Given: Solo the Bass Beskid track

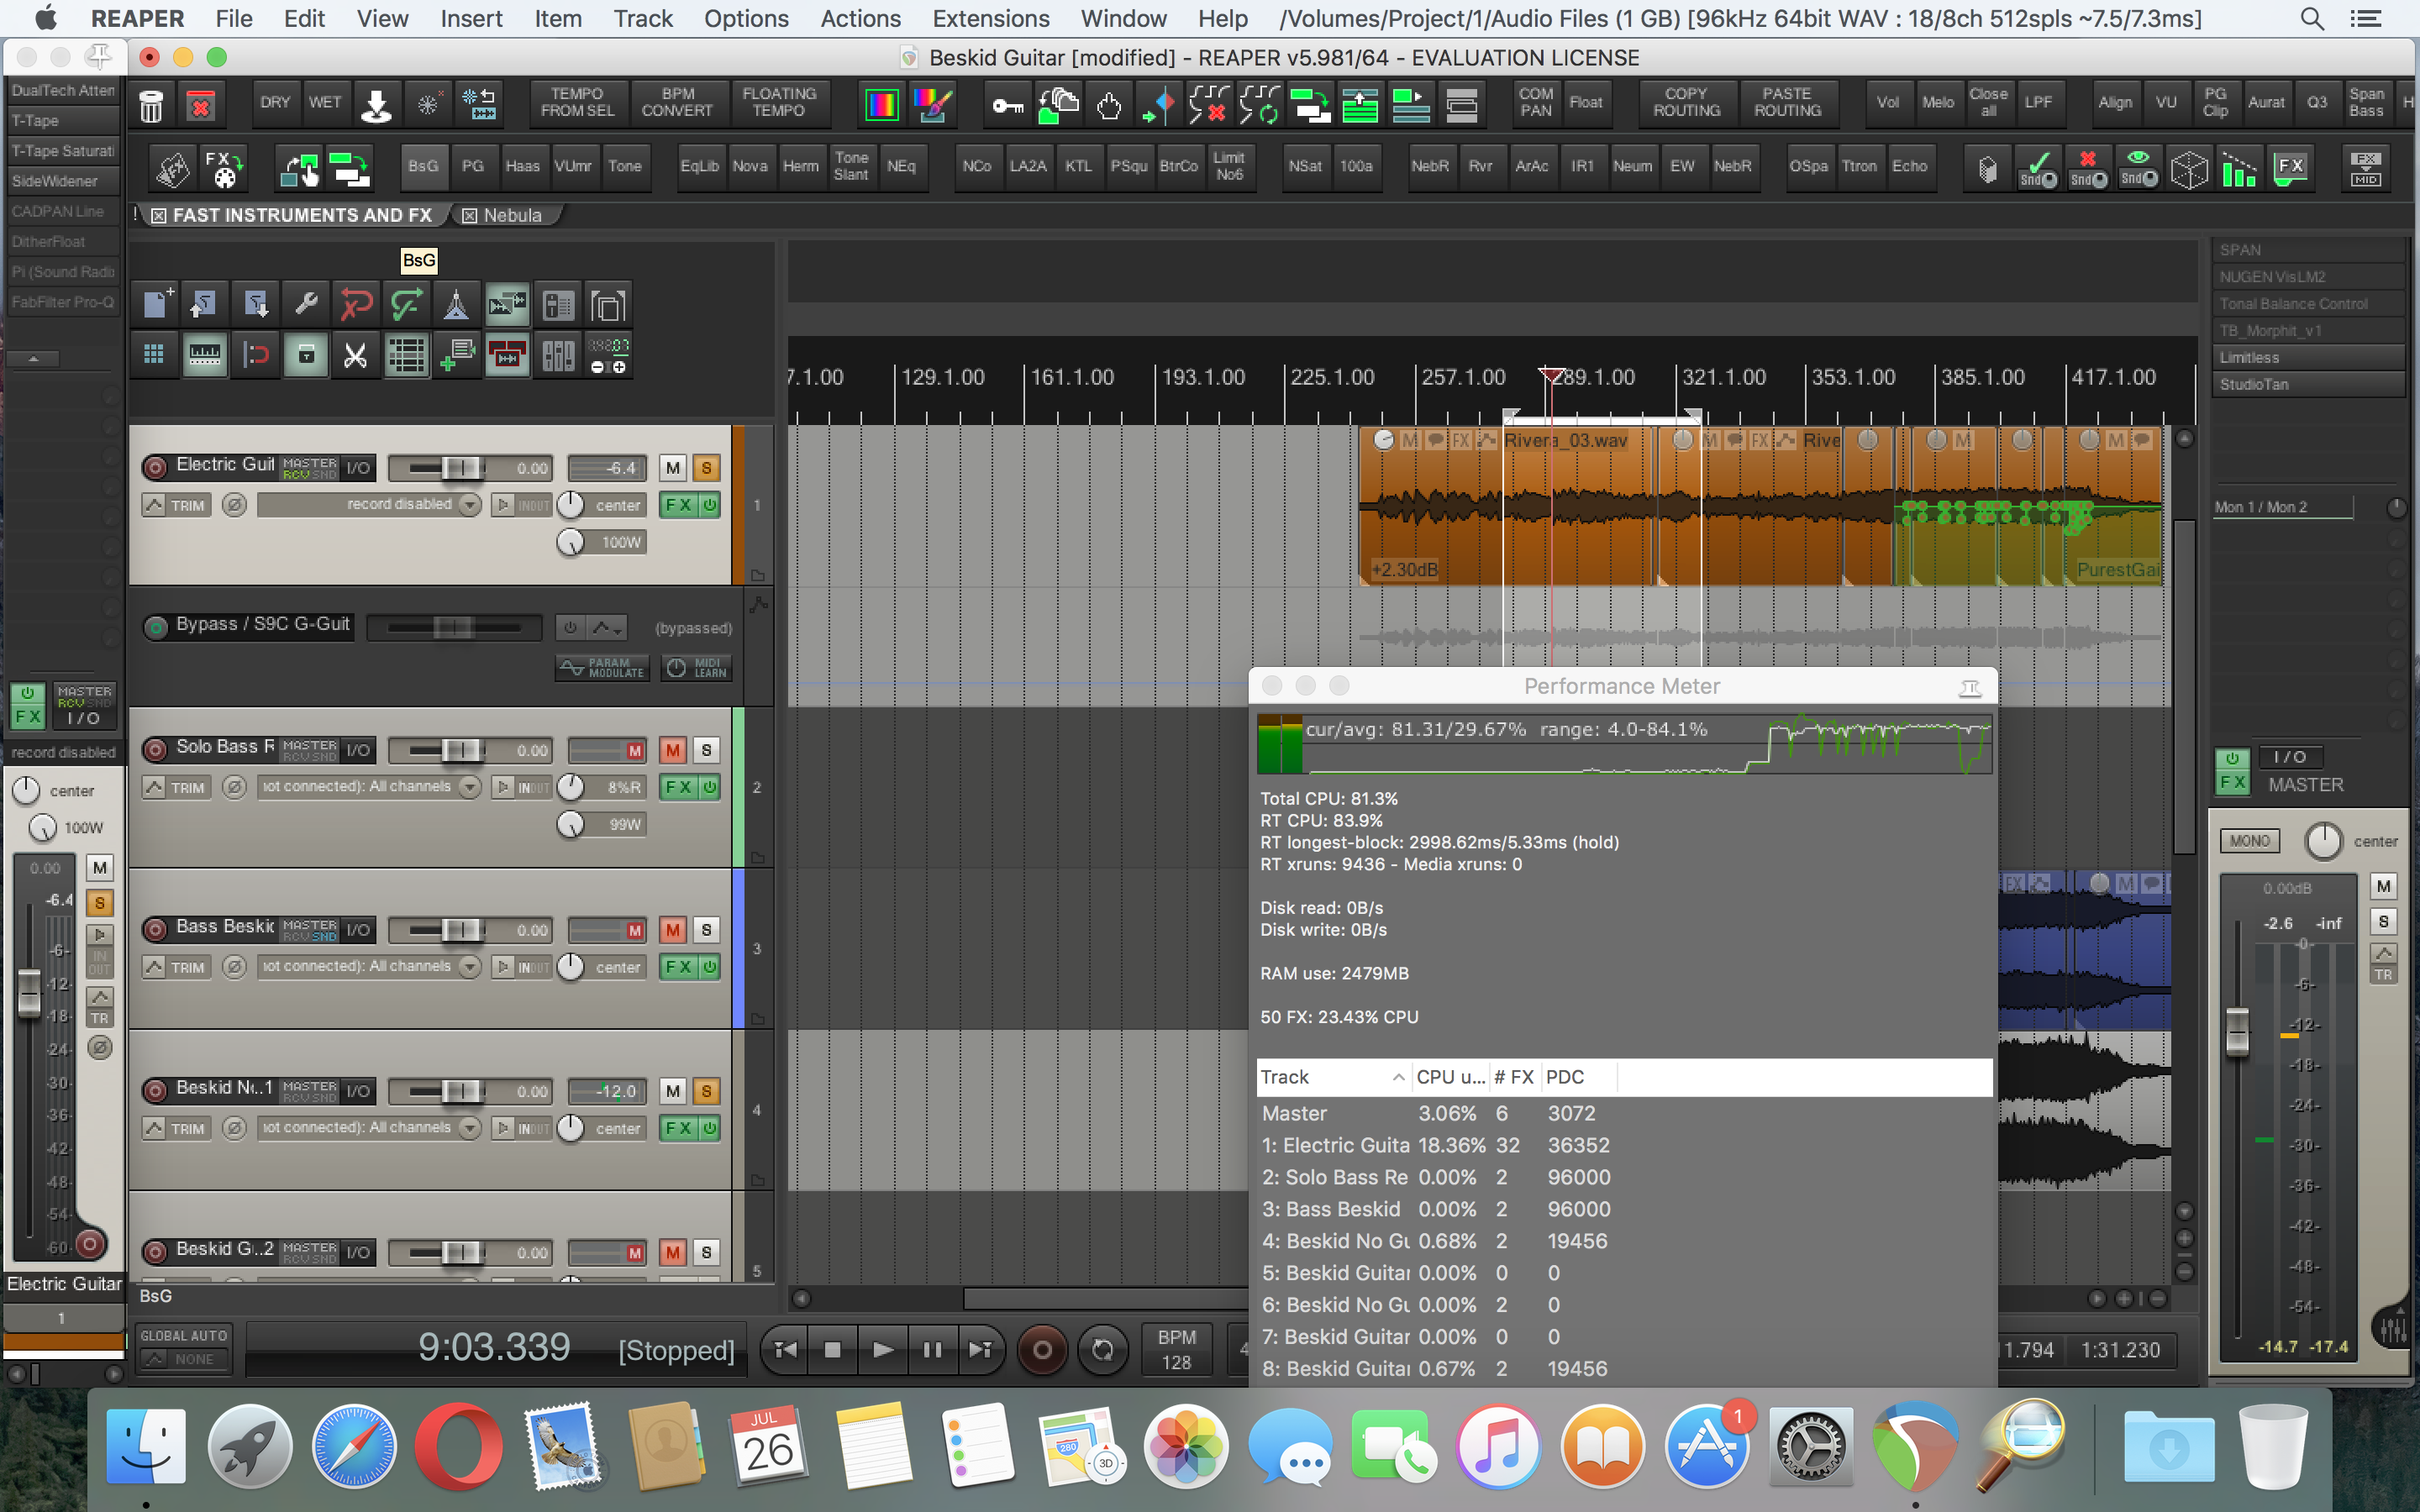Looking at the screenshot, I should (x=707, y=930).
